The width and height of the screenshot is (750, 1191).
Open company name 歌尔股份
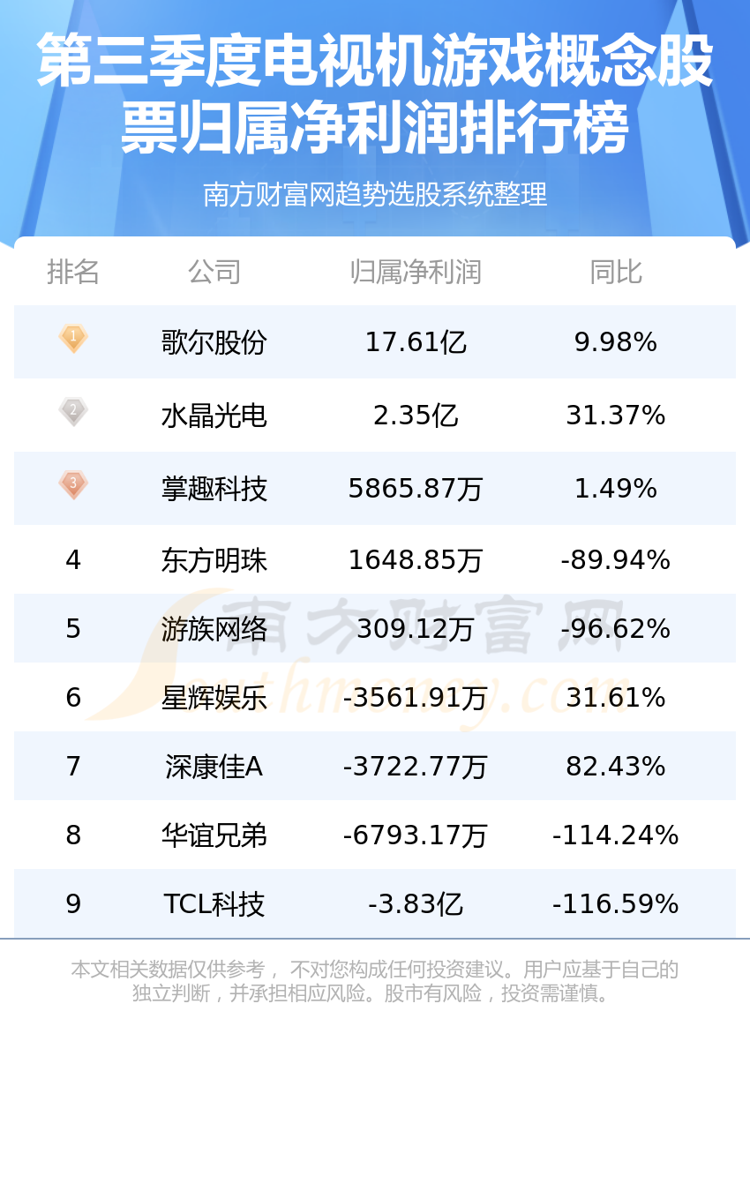tap(214, 341)
